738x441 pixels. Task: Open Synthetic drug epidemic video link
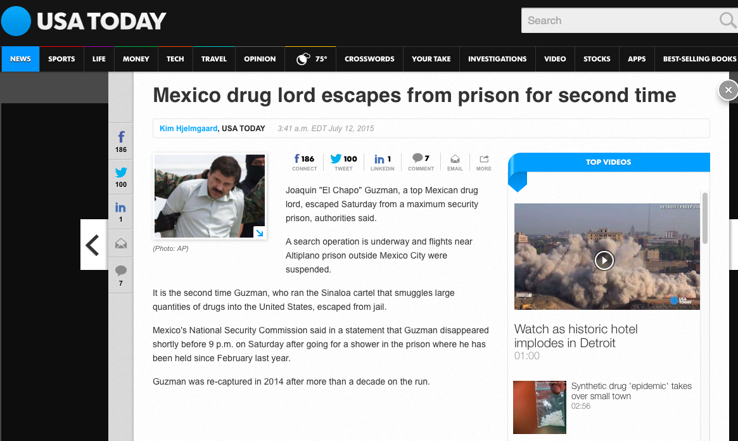[x=631, y=391]
